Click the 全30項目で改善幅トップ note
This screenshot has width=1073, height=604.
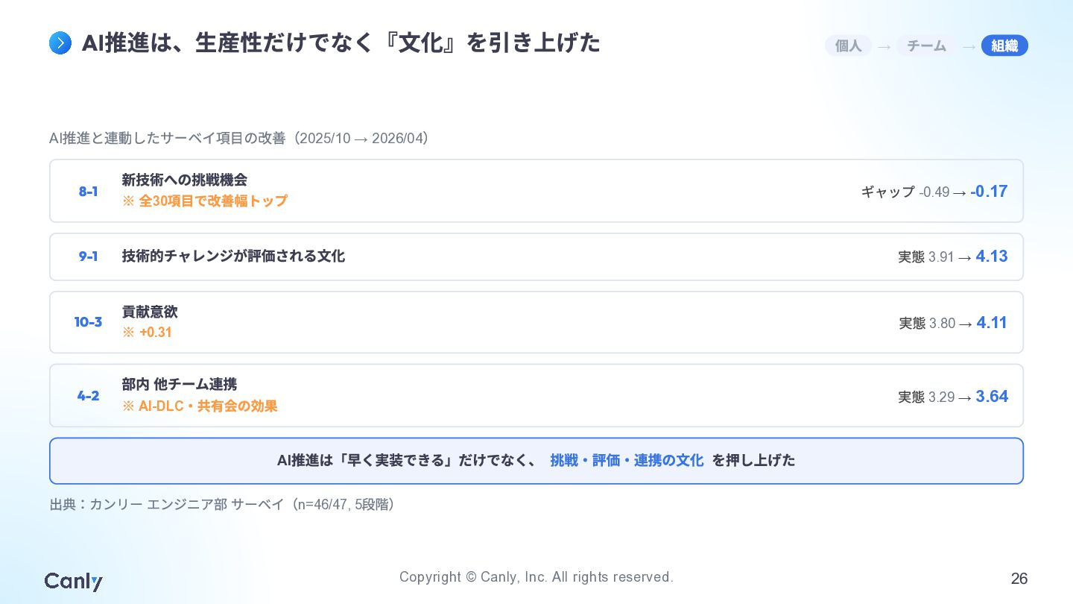(205, 201)
